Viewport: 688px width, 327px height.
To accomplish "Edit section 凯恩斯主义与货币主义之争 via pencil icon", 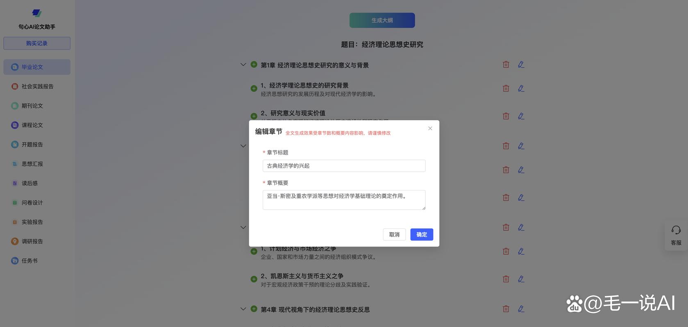I will point(521,279).
